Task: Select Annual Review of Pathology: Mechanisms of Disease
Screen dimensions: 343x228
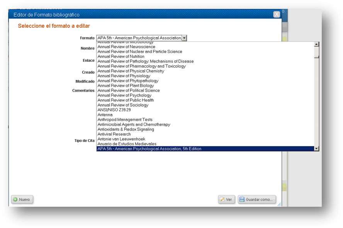Action: pyautogui.click(x=205, y=61)
